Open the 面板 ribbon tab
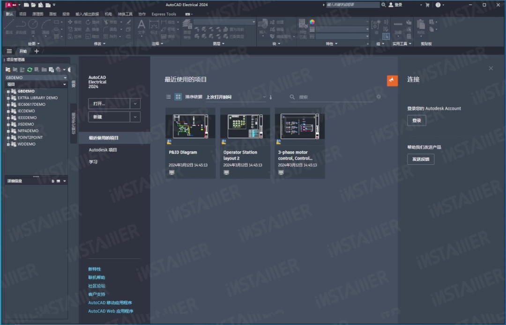This screenshot has height=325, width=506. pyautogui.click(x=53, y=14)
